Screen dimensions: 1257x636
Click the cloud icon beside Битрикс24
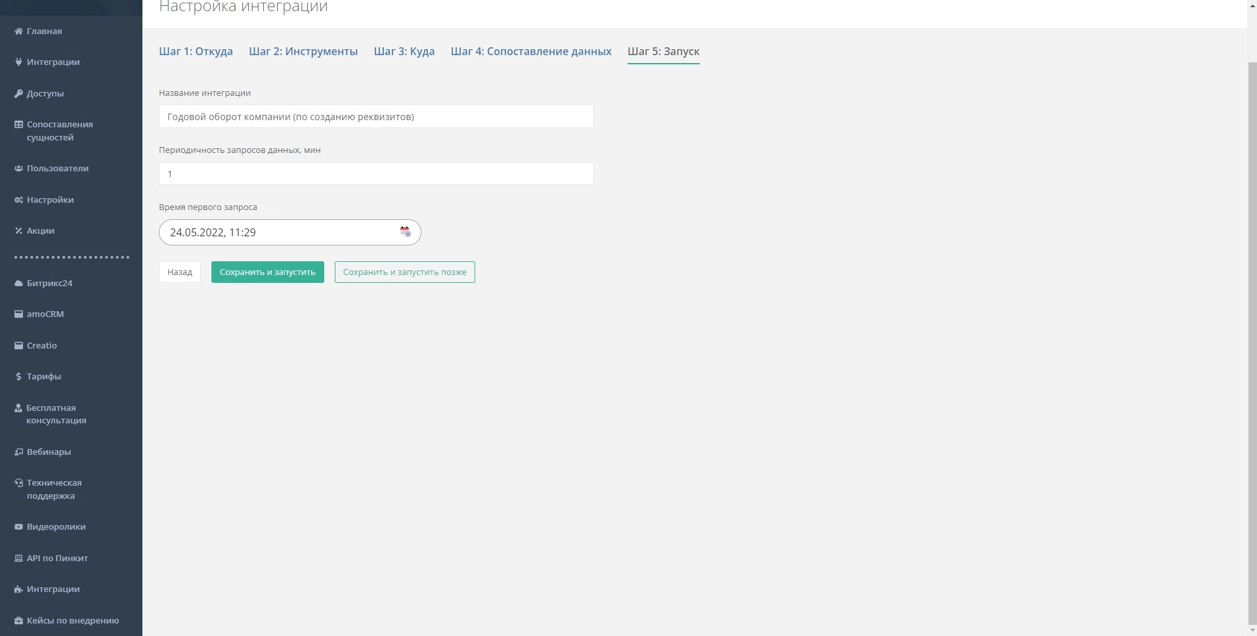(x=18, y=284)
